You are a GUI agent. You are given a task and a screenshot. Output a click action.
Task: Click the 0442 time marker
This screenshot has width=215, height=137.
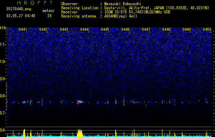click(43, 29)
